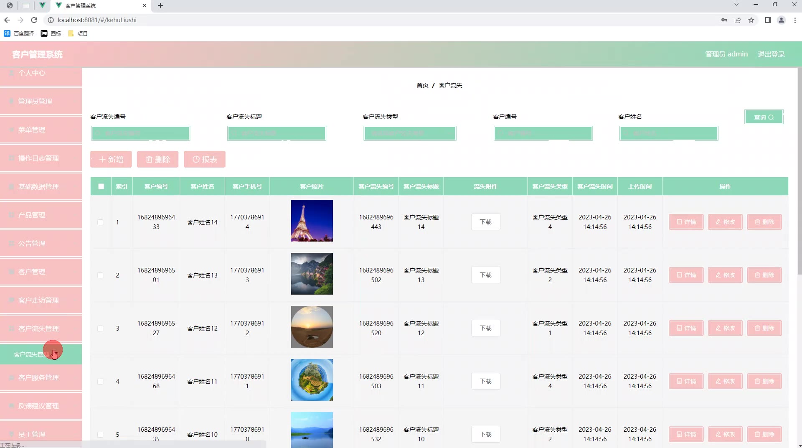Click the 删除 batch delete button above table
The height and width of the screenshot is (448, 802).
[x=158, y=159]
